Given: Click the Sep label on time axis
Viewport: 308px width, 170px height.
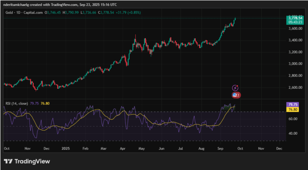Looking at the screenshot, I should 221,149.
